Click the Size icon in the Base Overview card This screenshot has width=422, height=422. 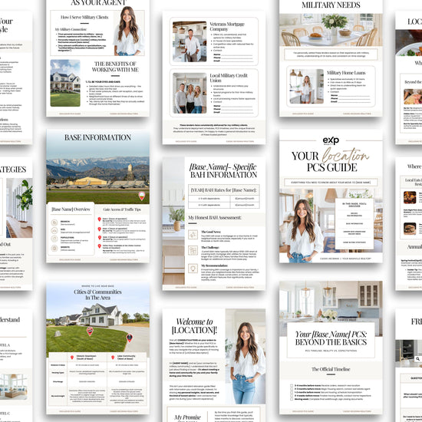54,231
